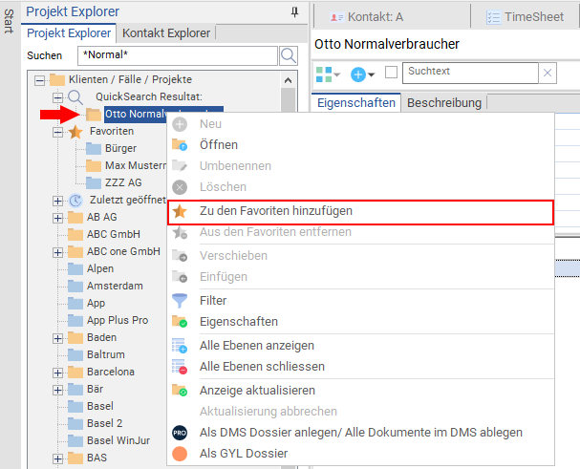Select the Baltrum folder
The width and height of the screenshot is (580, 469).
point(106,354)
